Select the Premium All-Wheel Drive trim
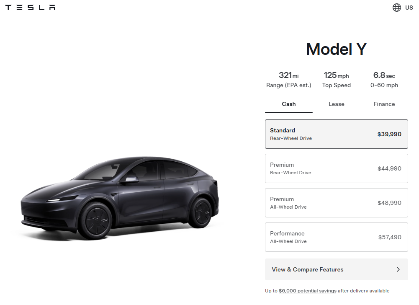 tap(337, 203)
